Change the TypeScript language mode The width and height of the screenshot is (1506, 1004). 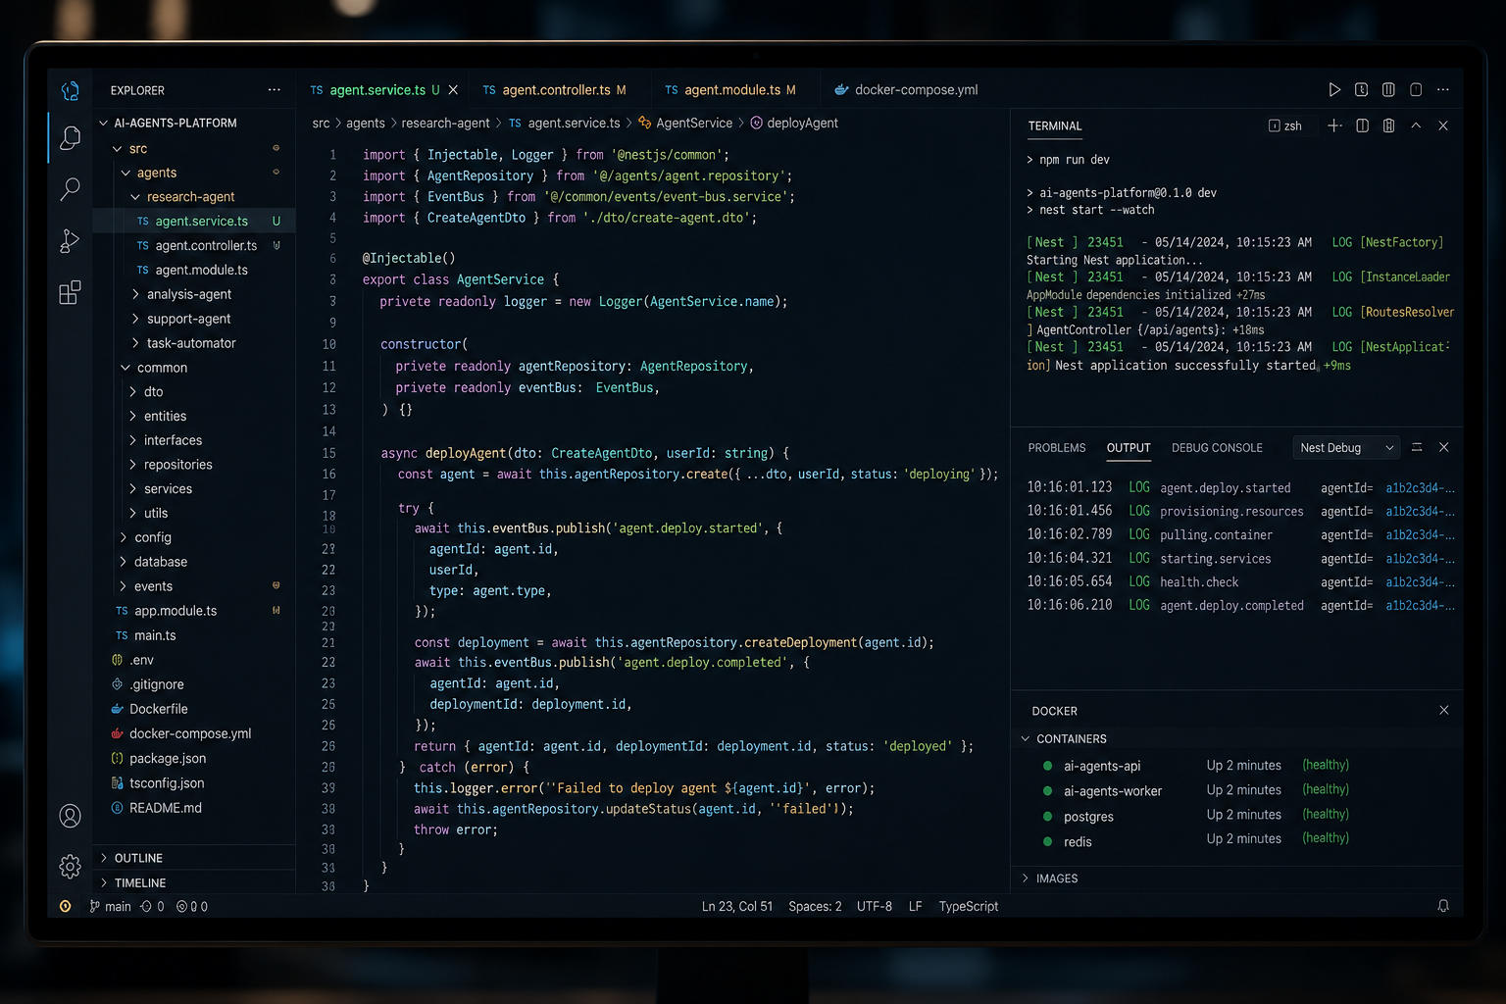pos(968,906)
